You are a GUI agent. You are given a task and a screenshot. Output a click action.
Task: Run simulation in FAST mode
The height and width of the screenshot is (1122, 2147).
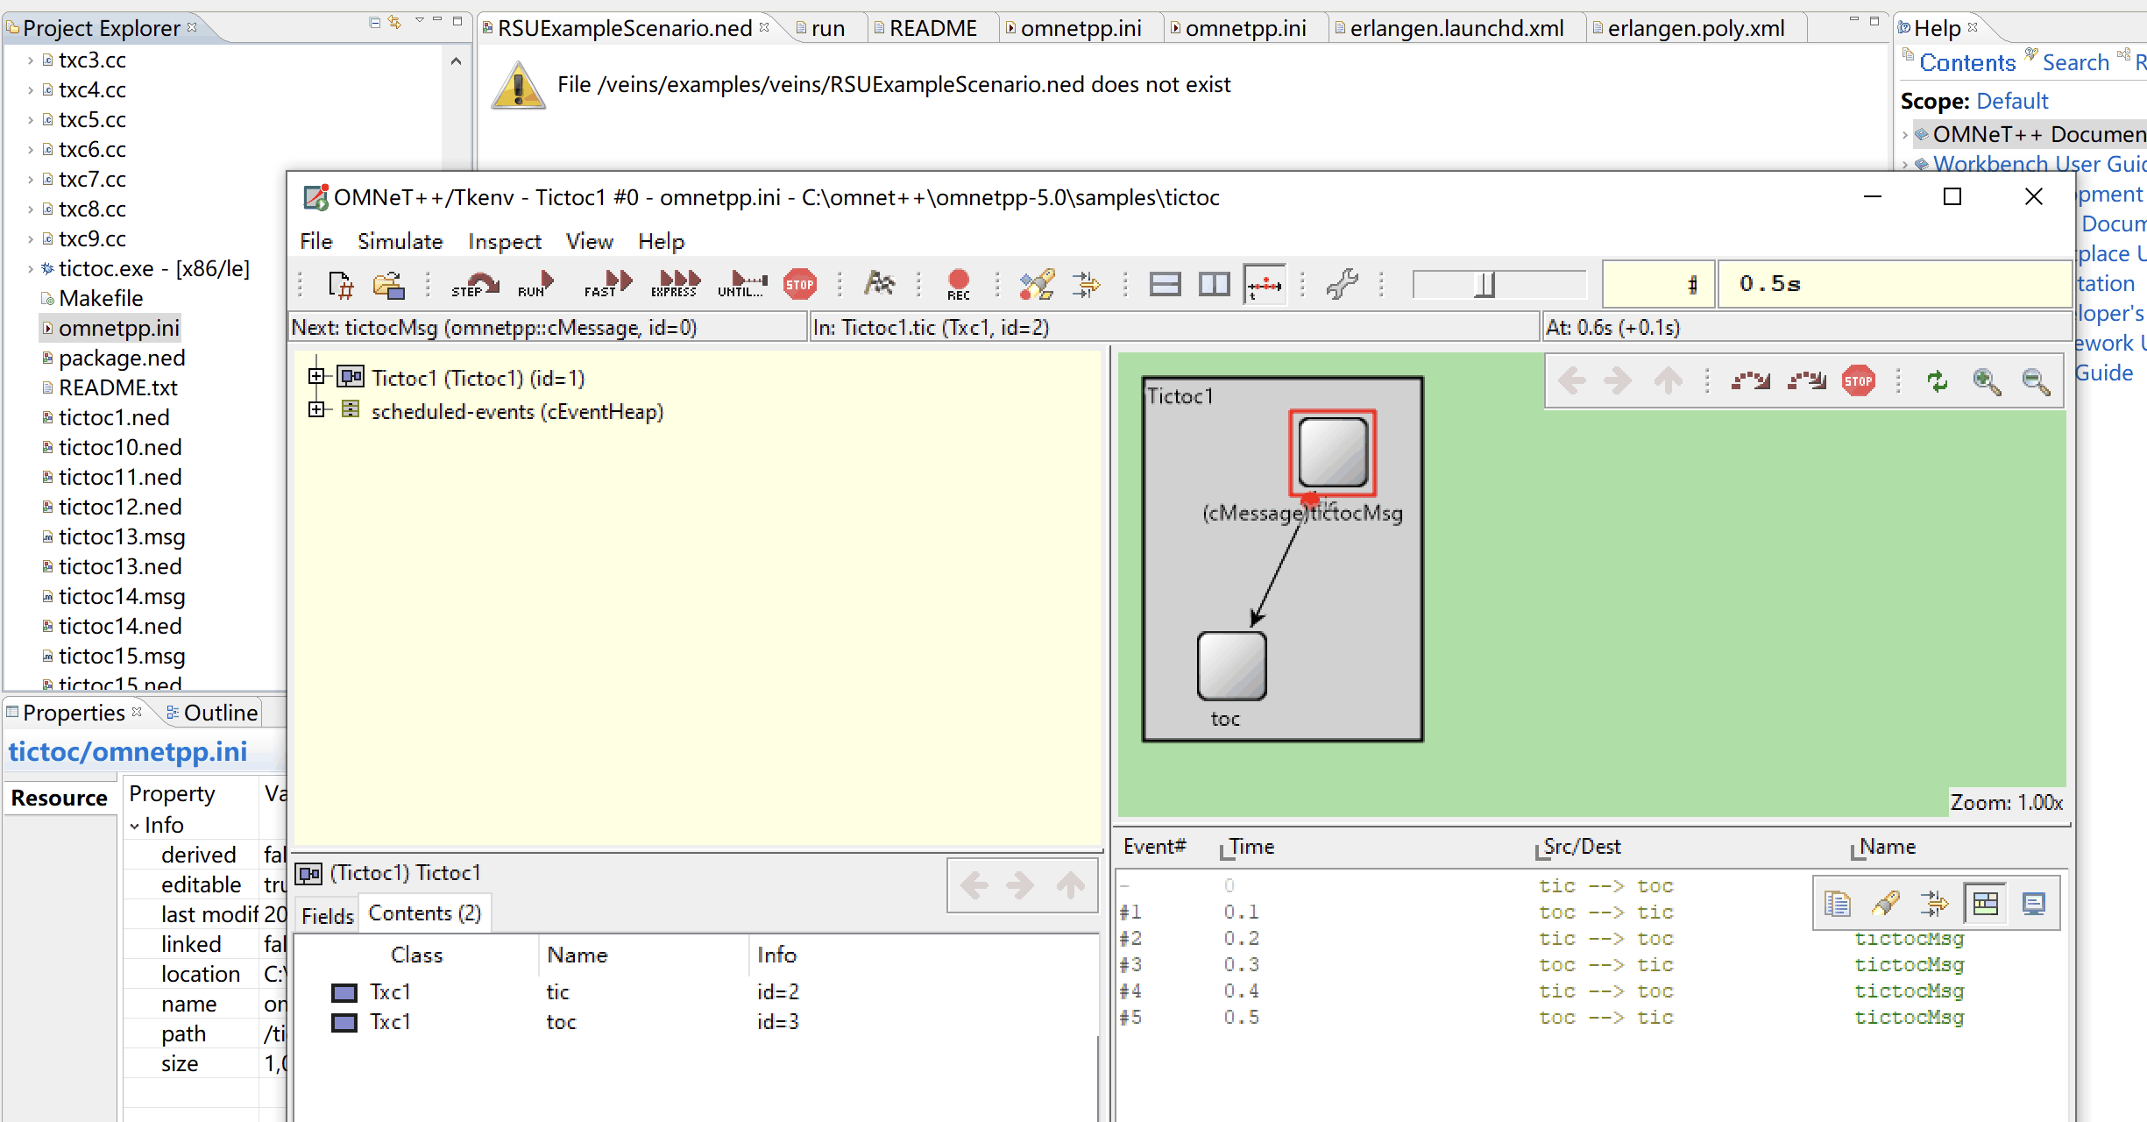pyautogui.click(x=607, y=284)
